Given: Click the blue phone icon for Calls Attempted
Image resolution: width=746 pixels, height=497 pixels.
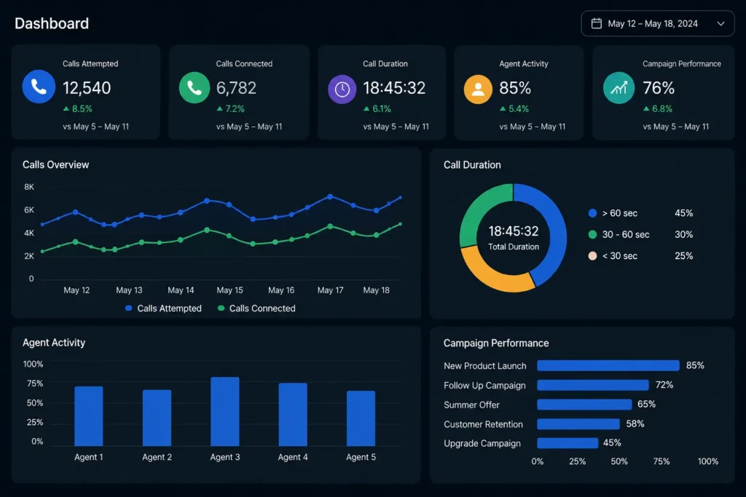Looking at the screenshot, I should [x=39, y=87].
